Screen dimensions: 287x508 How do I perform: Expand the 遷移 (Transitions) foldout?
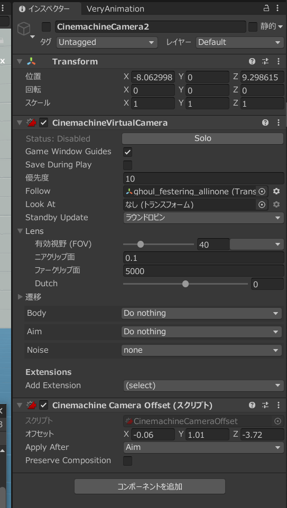click(20, 297)
